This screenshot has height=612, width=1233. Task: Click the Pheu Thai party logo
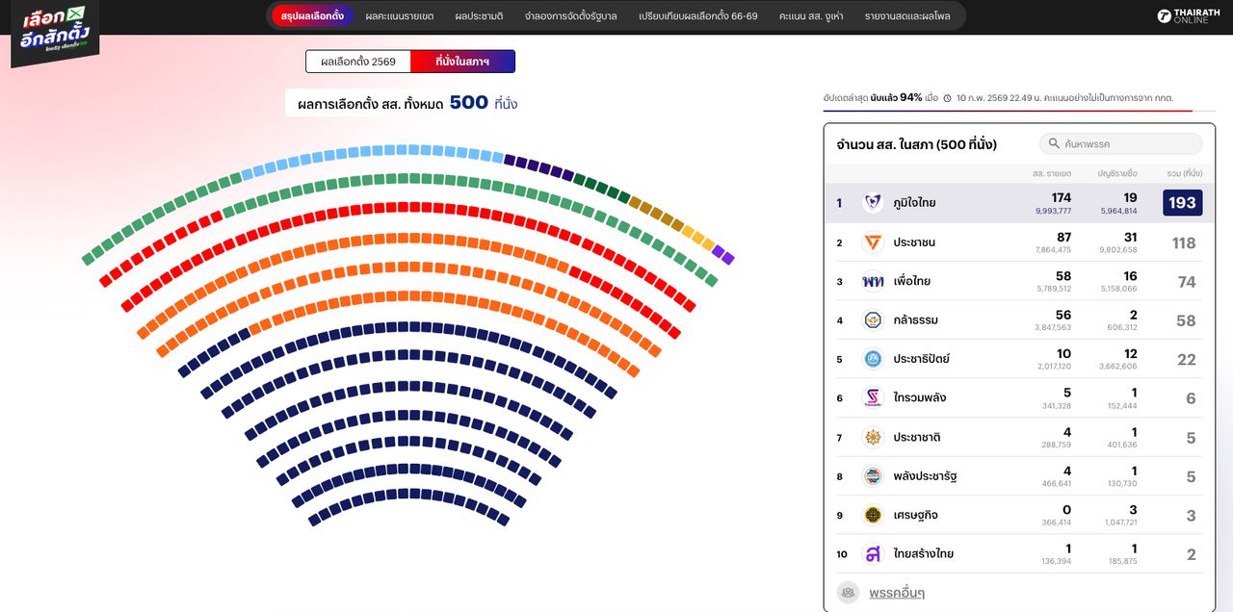click(x=873, y=281)
